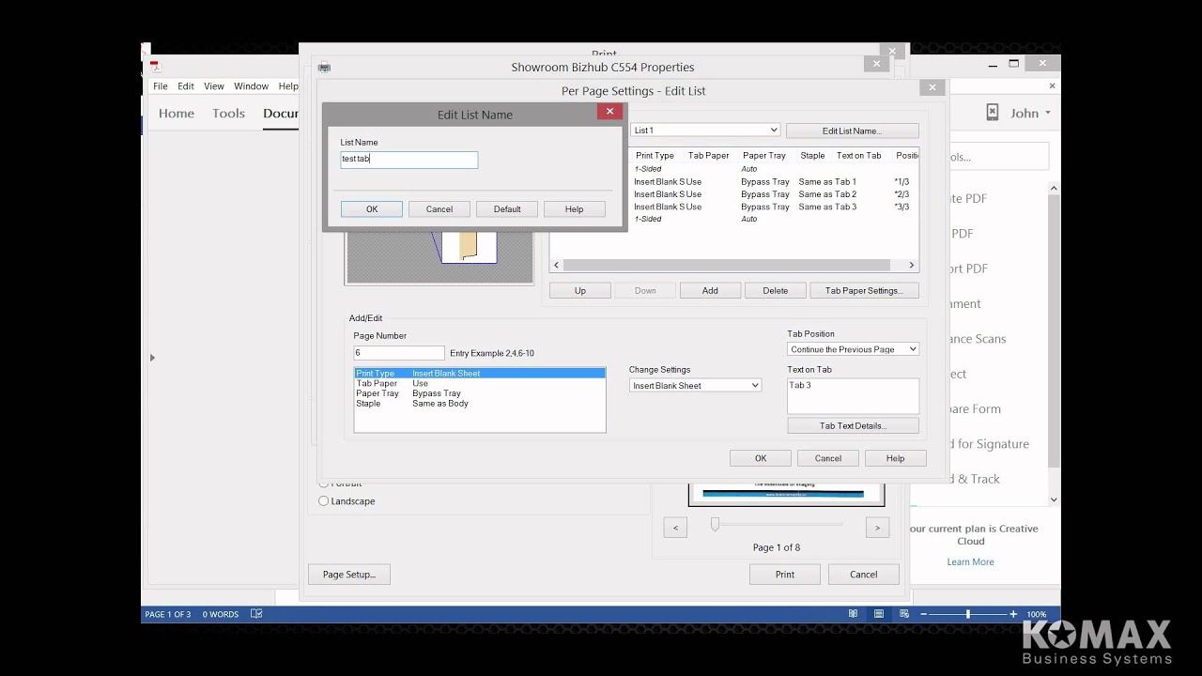Screen dimensions: 1202x676
Task: Select the Staple Same as Body row
Action: [x=480, y=404]
